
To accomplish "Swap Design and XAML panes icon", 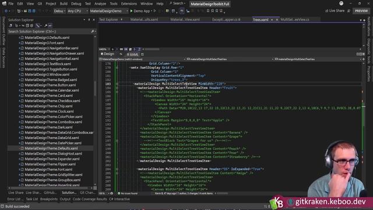I will 121,54.
